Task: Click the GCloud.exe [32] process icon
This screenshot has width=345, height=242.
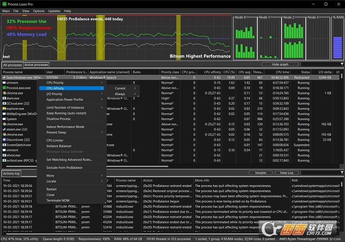Action: tap(4, 103)
